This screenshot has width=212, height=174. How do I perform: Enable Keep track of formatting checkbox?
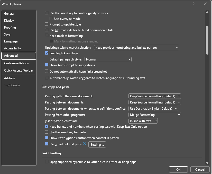47,36
